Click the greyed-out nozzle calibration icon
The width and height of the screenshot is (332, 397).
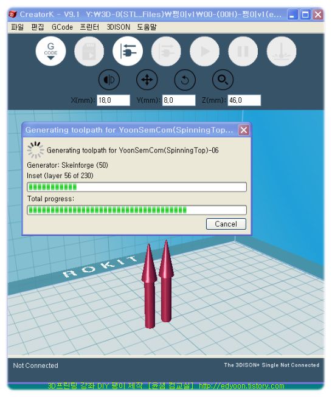pyautogui.click(x=282, y=51)
